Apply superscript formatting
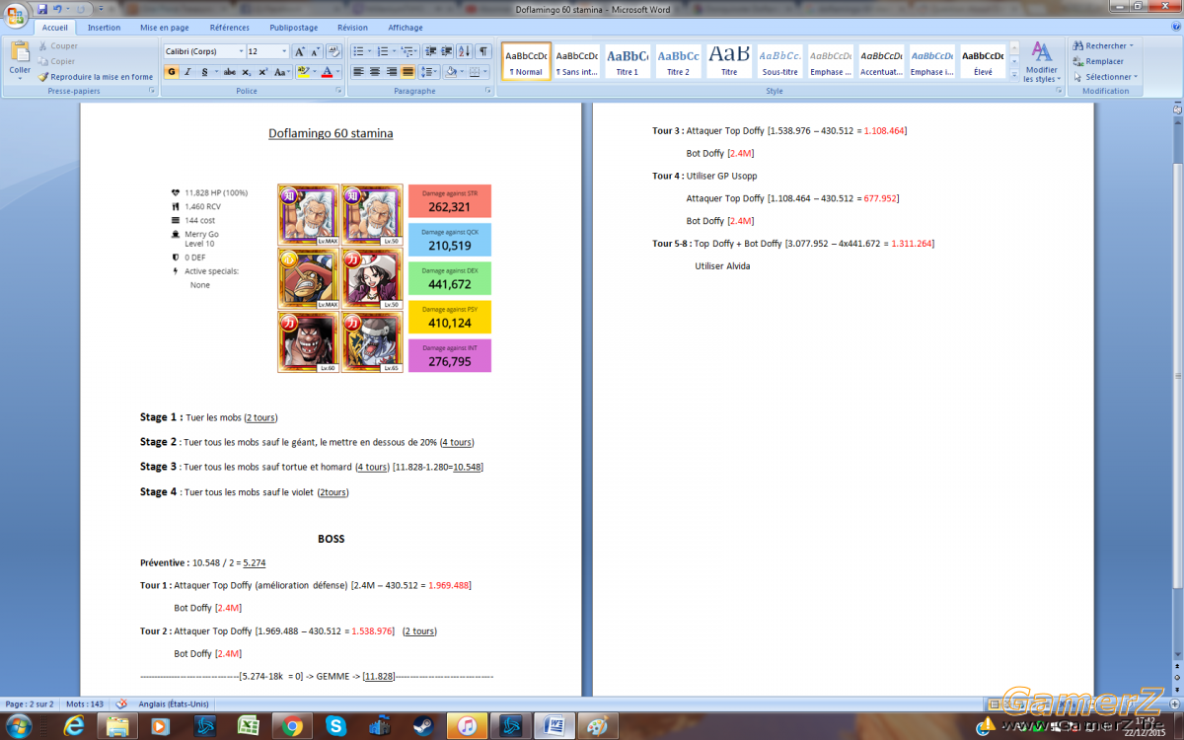Viewport: 1184px width, 740px height. point(262,72)
